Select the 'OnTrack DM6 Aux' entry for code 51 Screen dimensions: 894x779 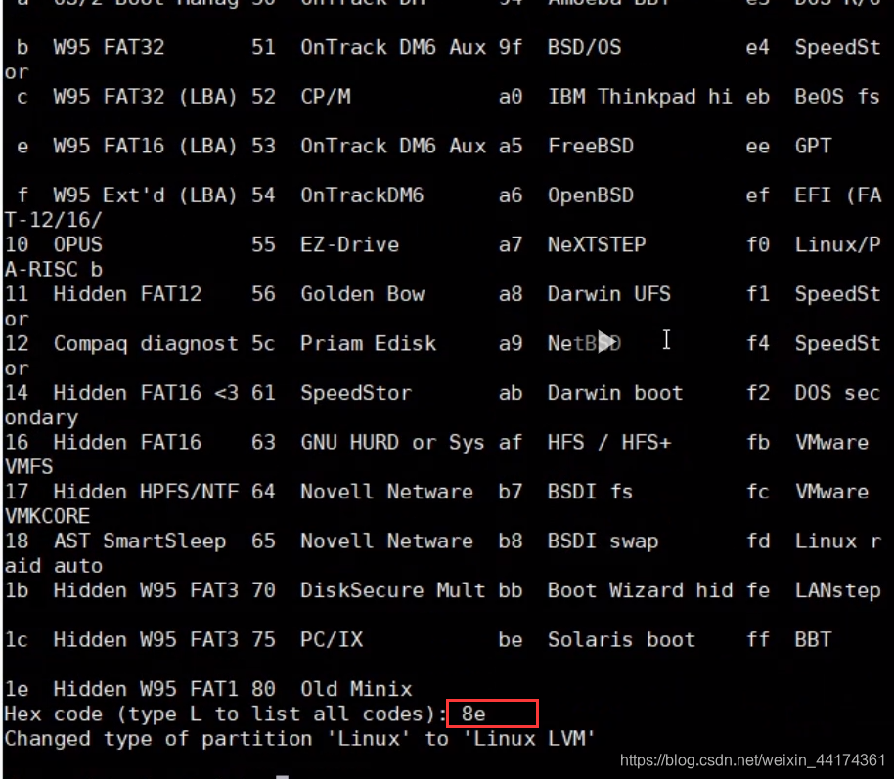393,47
